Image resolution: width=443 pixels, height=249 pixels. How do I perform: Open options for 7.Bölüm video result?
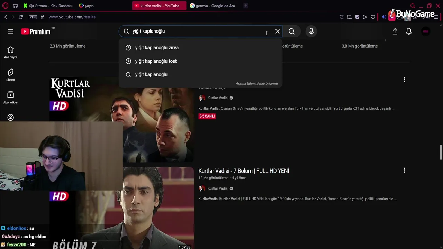click(x=404, y=170)
